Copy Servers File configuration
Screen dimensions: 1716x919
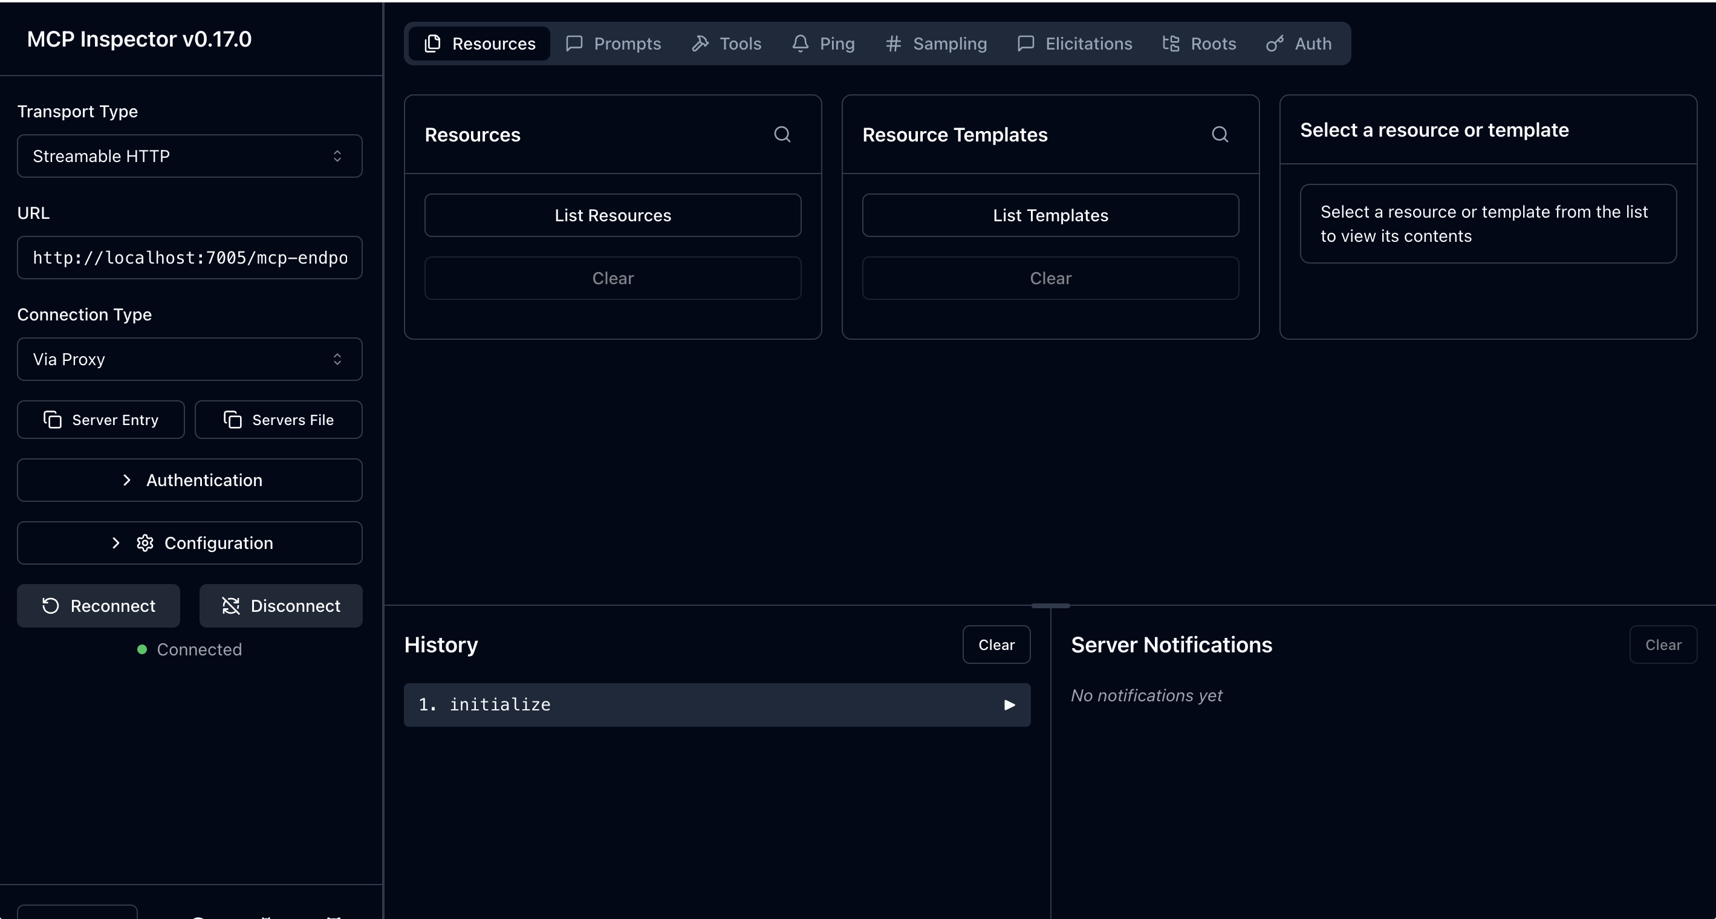[279, 420]
